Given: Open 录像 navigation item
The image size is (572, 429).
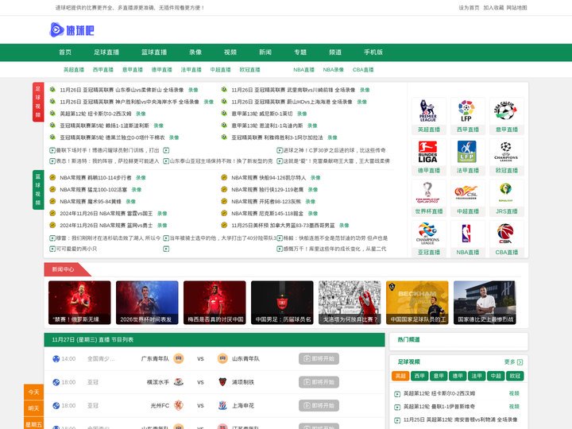Looking at the screenshot, I should pyautogui.click(x=195, y=52).
